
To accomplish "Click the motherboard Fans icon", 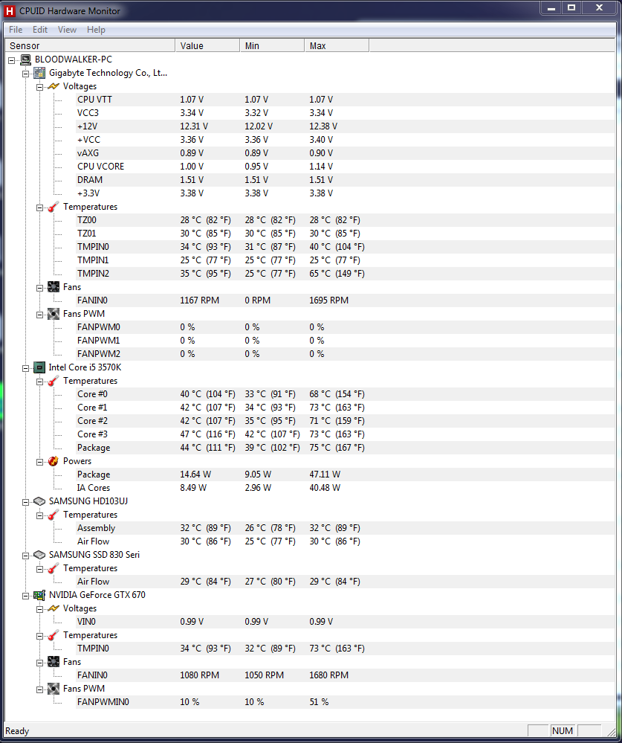I will point(54,287).
